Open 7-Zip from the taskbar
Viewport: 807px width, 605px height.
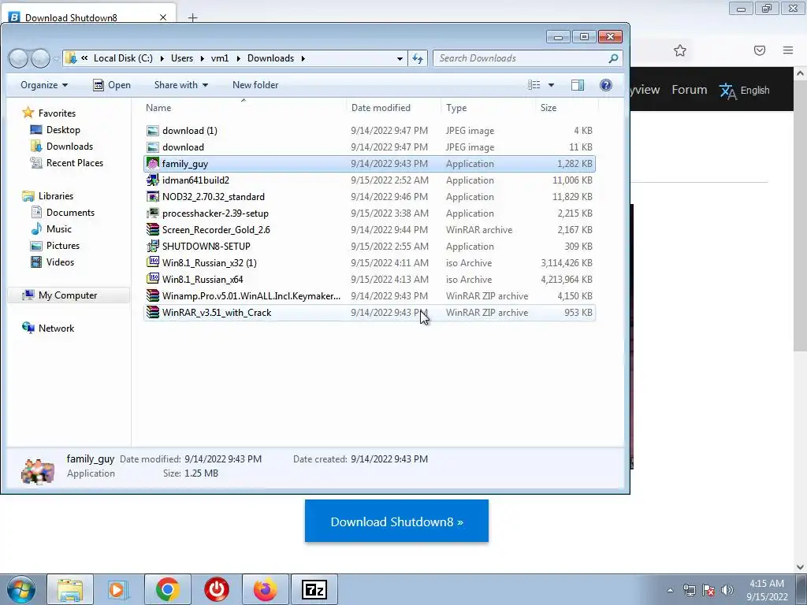pyautogui.click(x=314, y=589)
